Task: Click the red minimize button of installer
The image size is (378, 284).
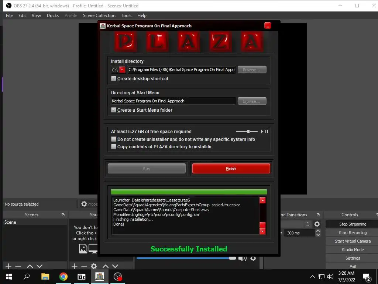Action: pyautogui.click(x=268, y=26)
